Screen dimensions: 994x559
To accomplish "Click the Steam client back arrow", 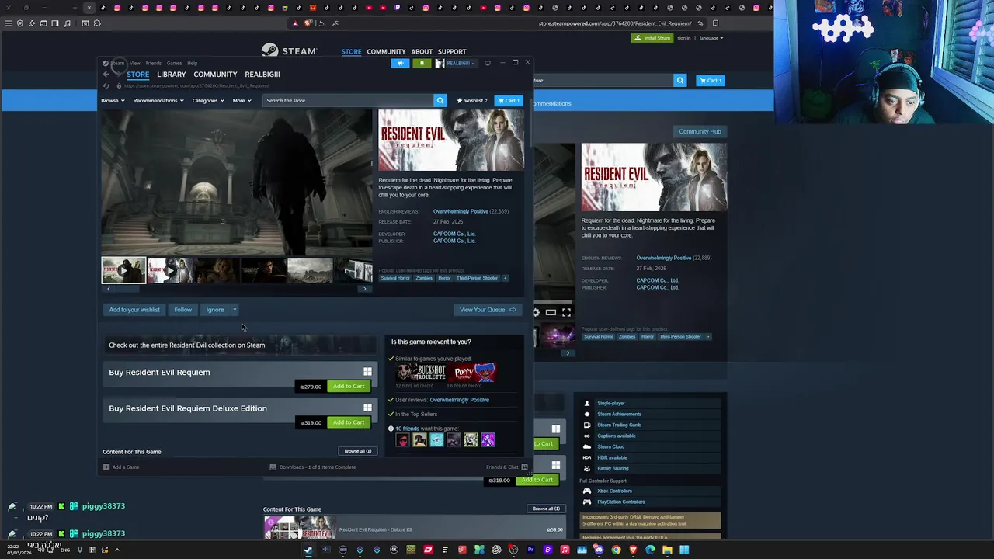I will [x=106, y=75].
